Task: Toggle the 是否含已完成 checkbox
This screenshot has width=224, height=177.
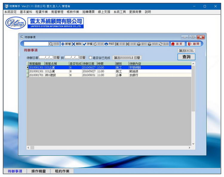Action: pos(90,58)
